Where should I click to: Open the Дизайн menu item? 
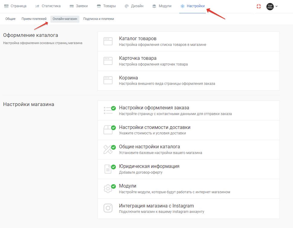(x=134, y=6)
